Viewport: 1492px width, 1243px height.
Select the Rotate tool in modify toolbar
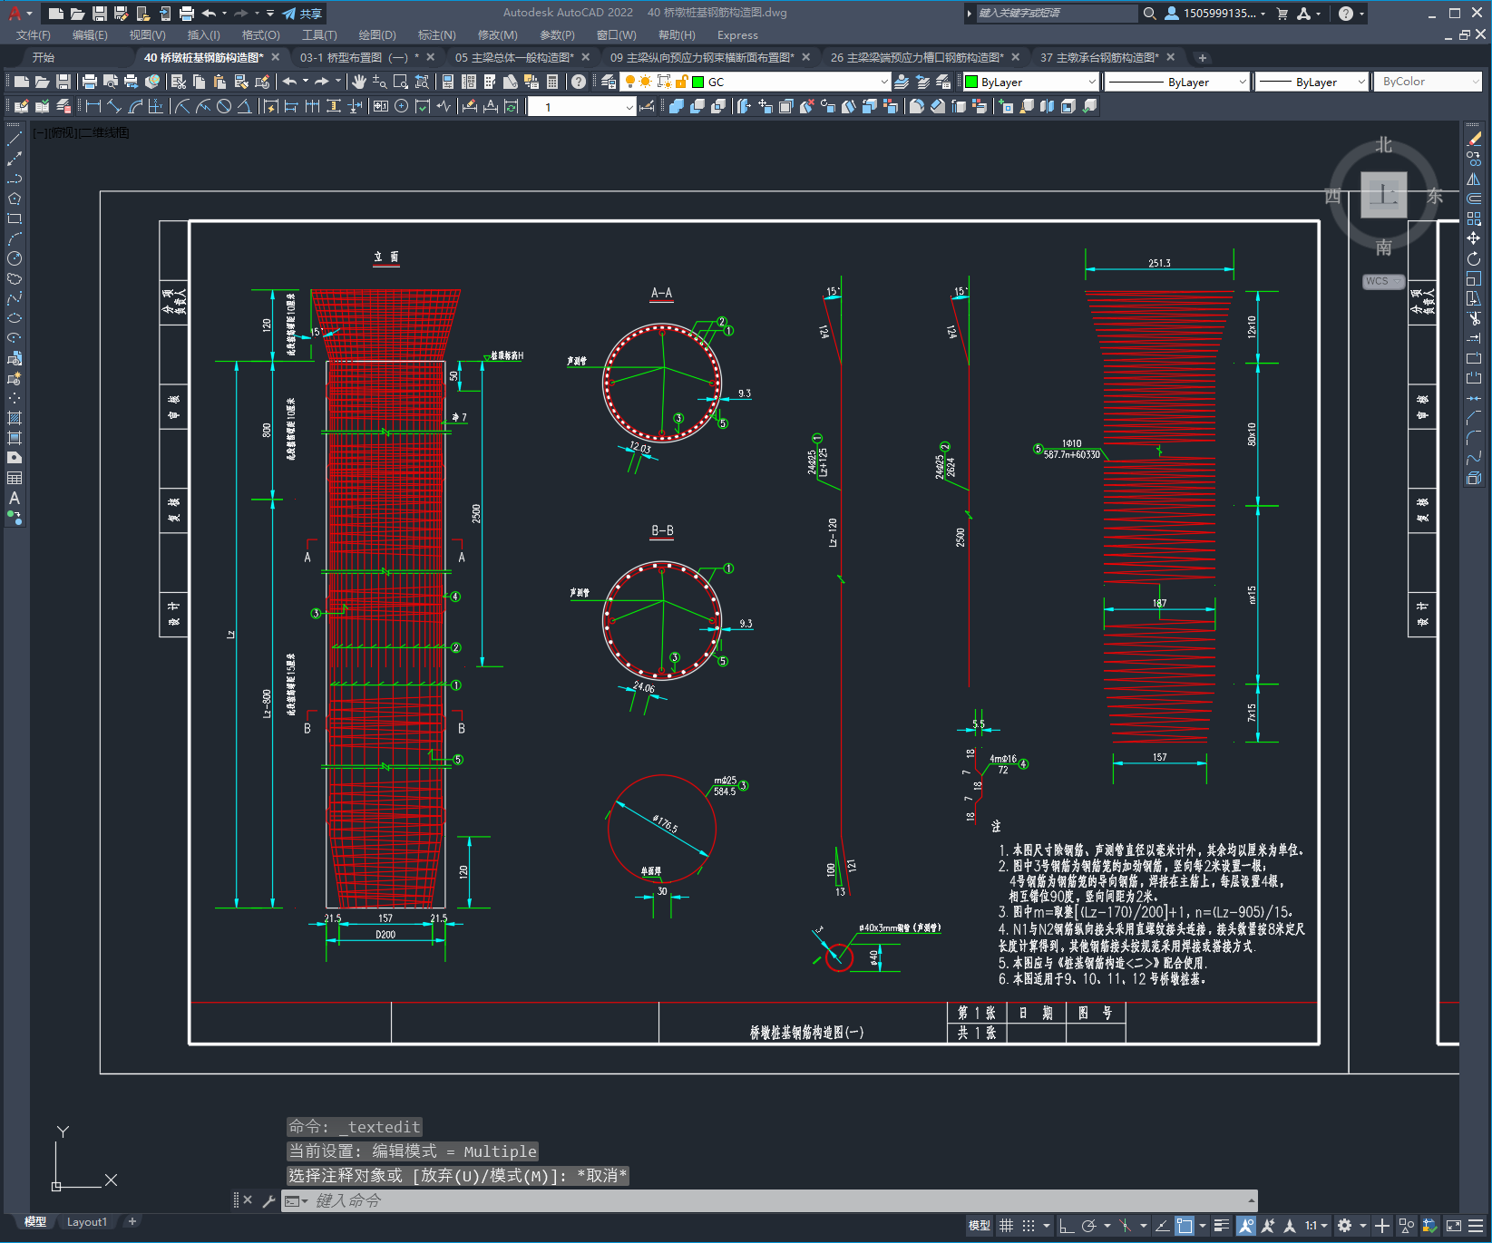[x=1474, y=258]
